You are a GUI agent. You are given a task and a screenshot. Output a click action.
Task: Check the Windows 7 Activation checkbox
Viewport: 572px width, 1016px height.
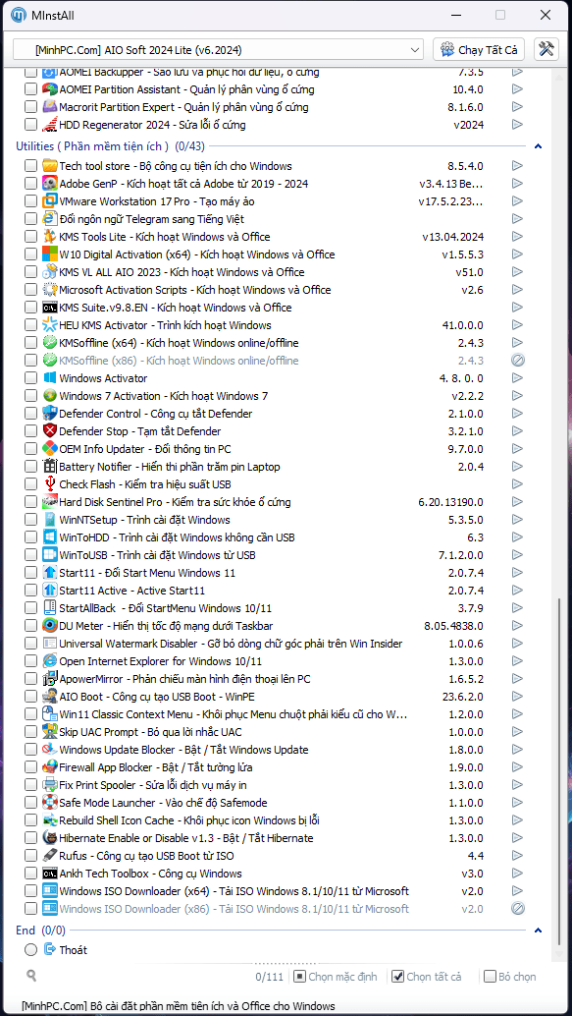click(x=30, y=396)
